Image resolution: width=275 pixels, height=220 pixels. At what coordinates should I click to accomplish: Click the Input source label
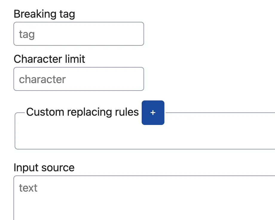click(x=44, y=168)
